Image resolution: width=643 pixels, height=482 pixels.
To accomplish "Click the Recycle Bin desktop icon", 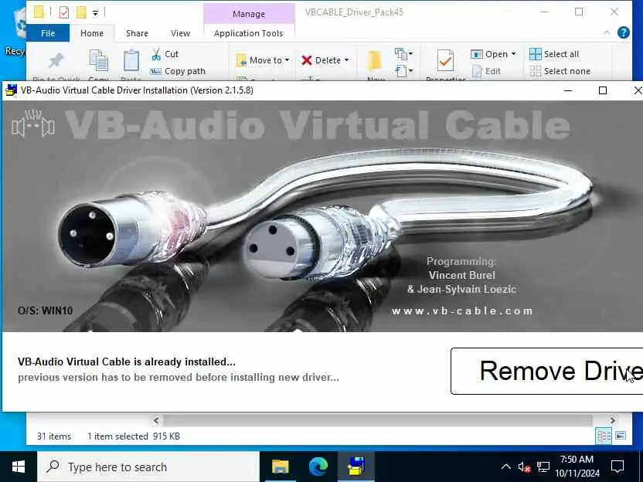I will (x=16, y=32).
